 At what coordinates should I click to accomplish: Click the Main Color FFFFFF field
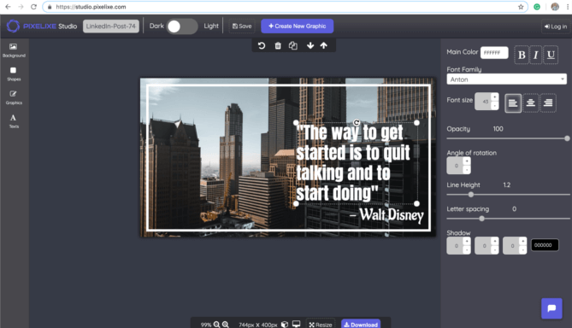pyautogui.click(x=494, y=52)
